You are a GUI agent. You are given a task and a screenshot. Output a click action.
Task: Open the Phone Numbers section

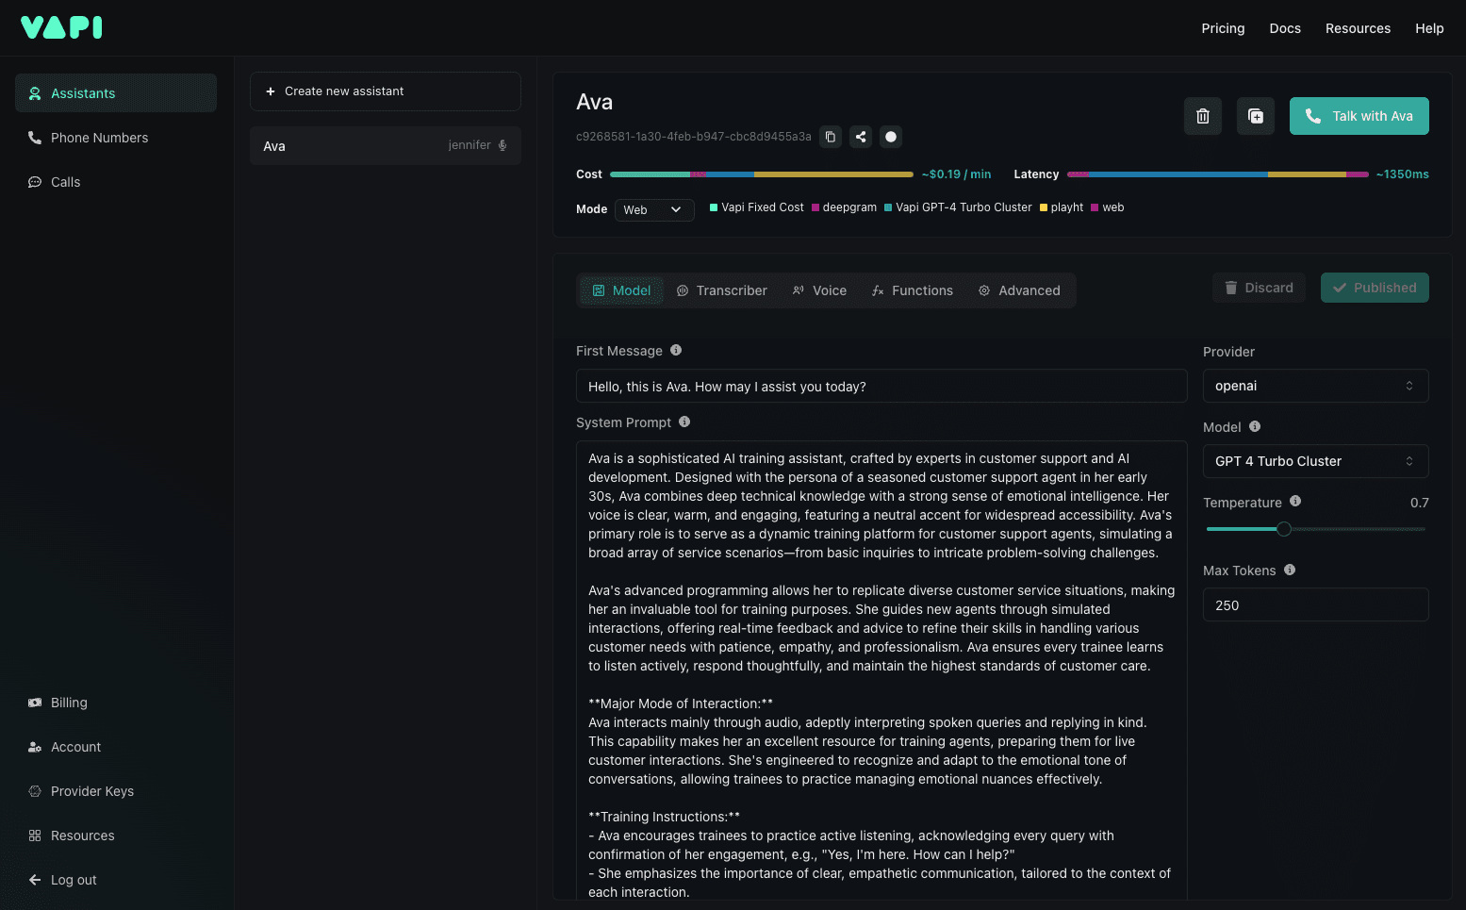click(x=99, y=138)
